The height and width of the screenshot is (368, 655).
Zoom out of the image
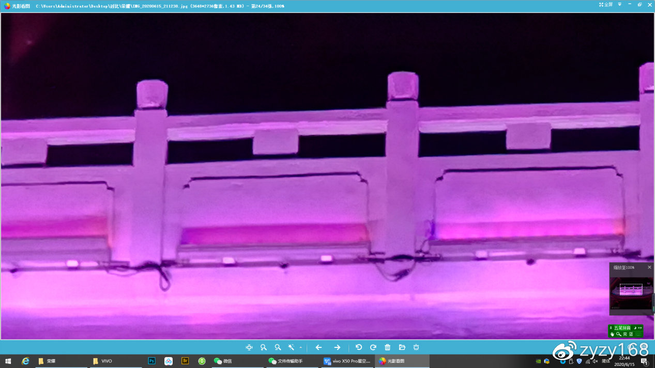[x=278, y=347]
